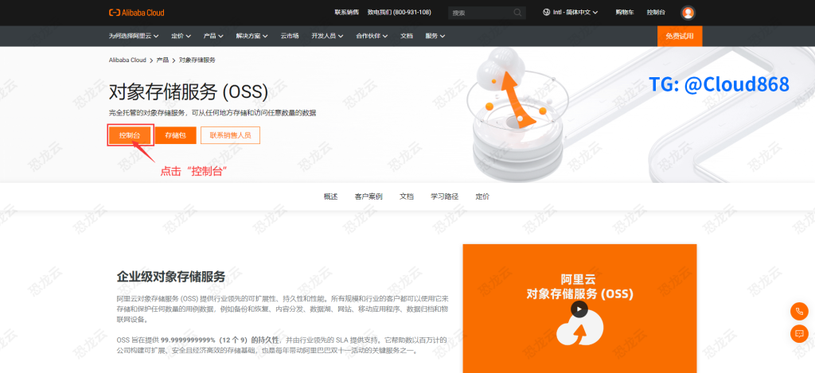Switch to the 学习路径 tab
Image resolution: width=815 pixels, height=373 pixels.
(444, 196)
